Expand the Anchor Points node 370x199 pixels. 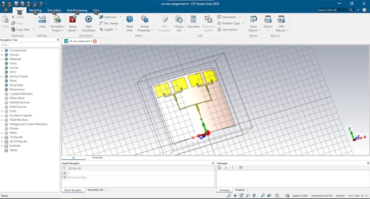click(x=2, y=77)
